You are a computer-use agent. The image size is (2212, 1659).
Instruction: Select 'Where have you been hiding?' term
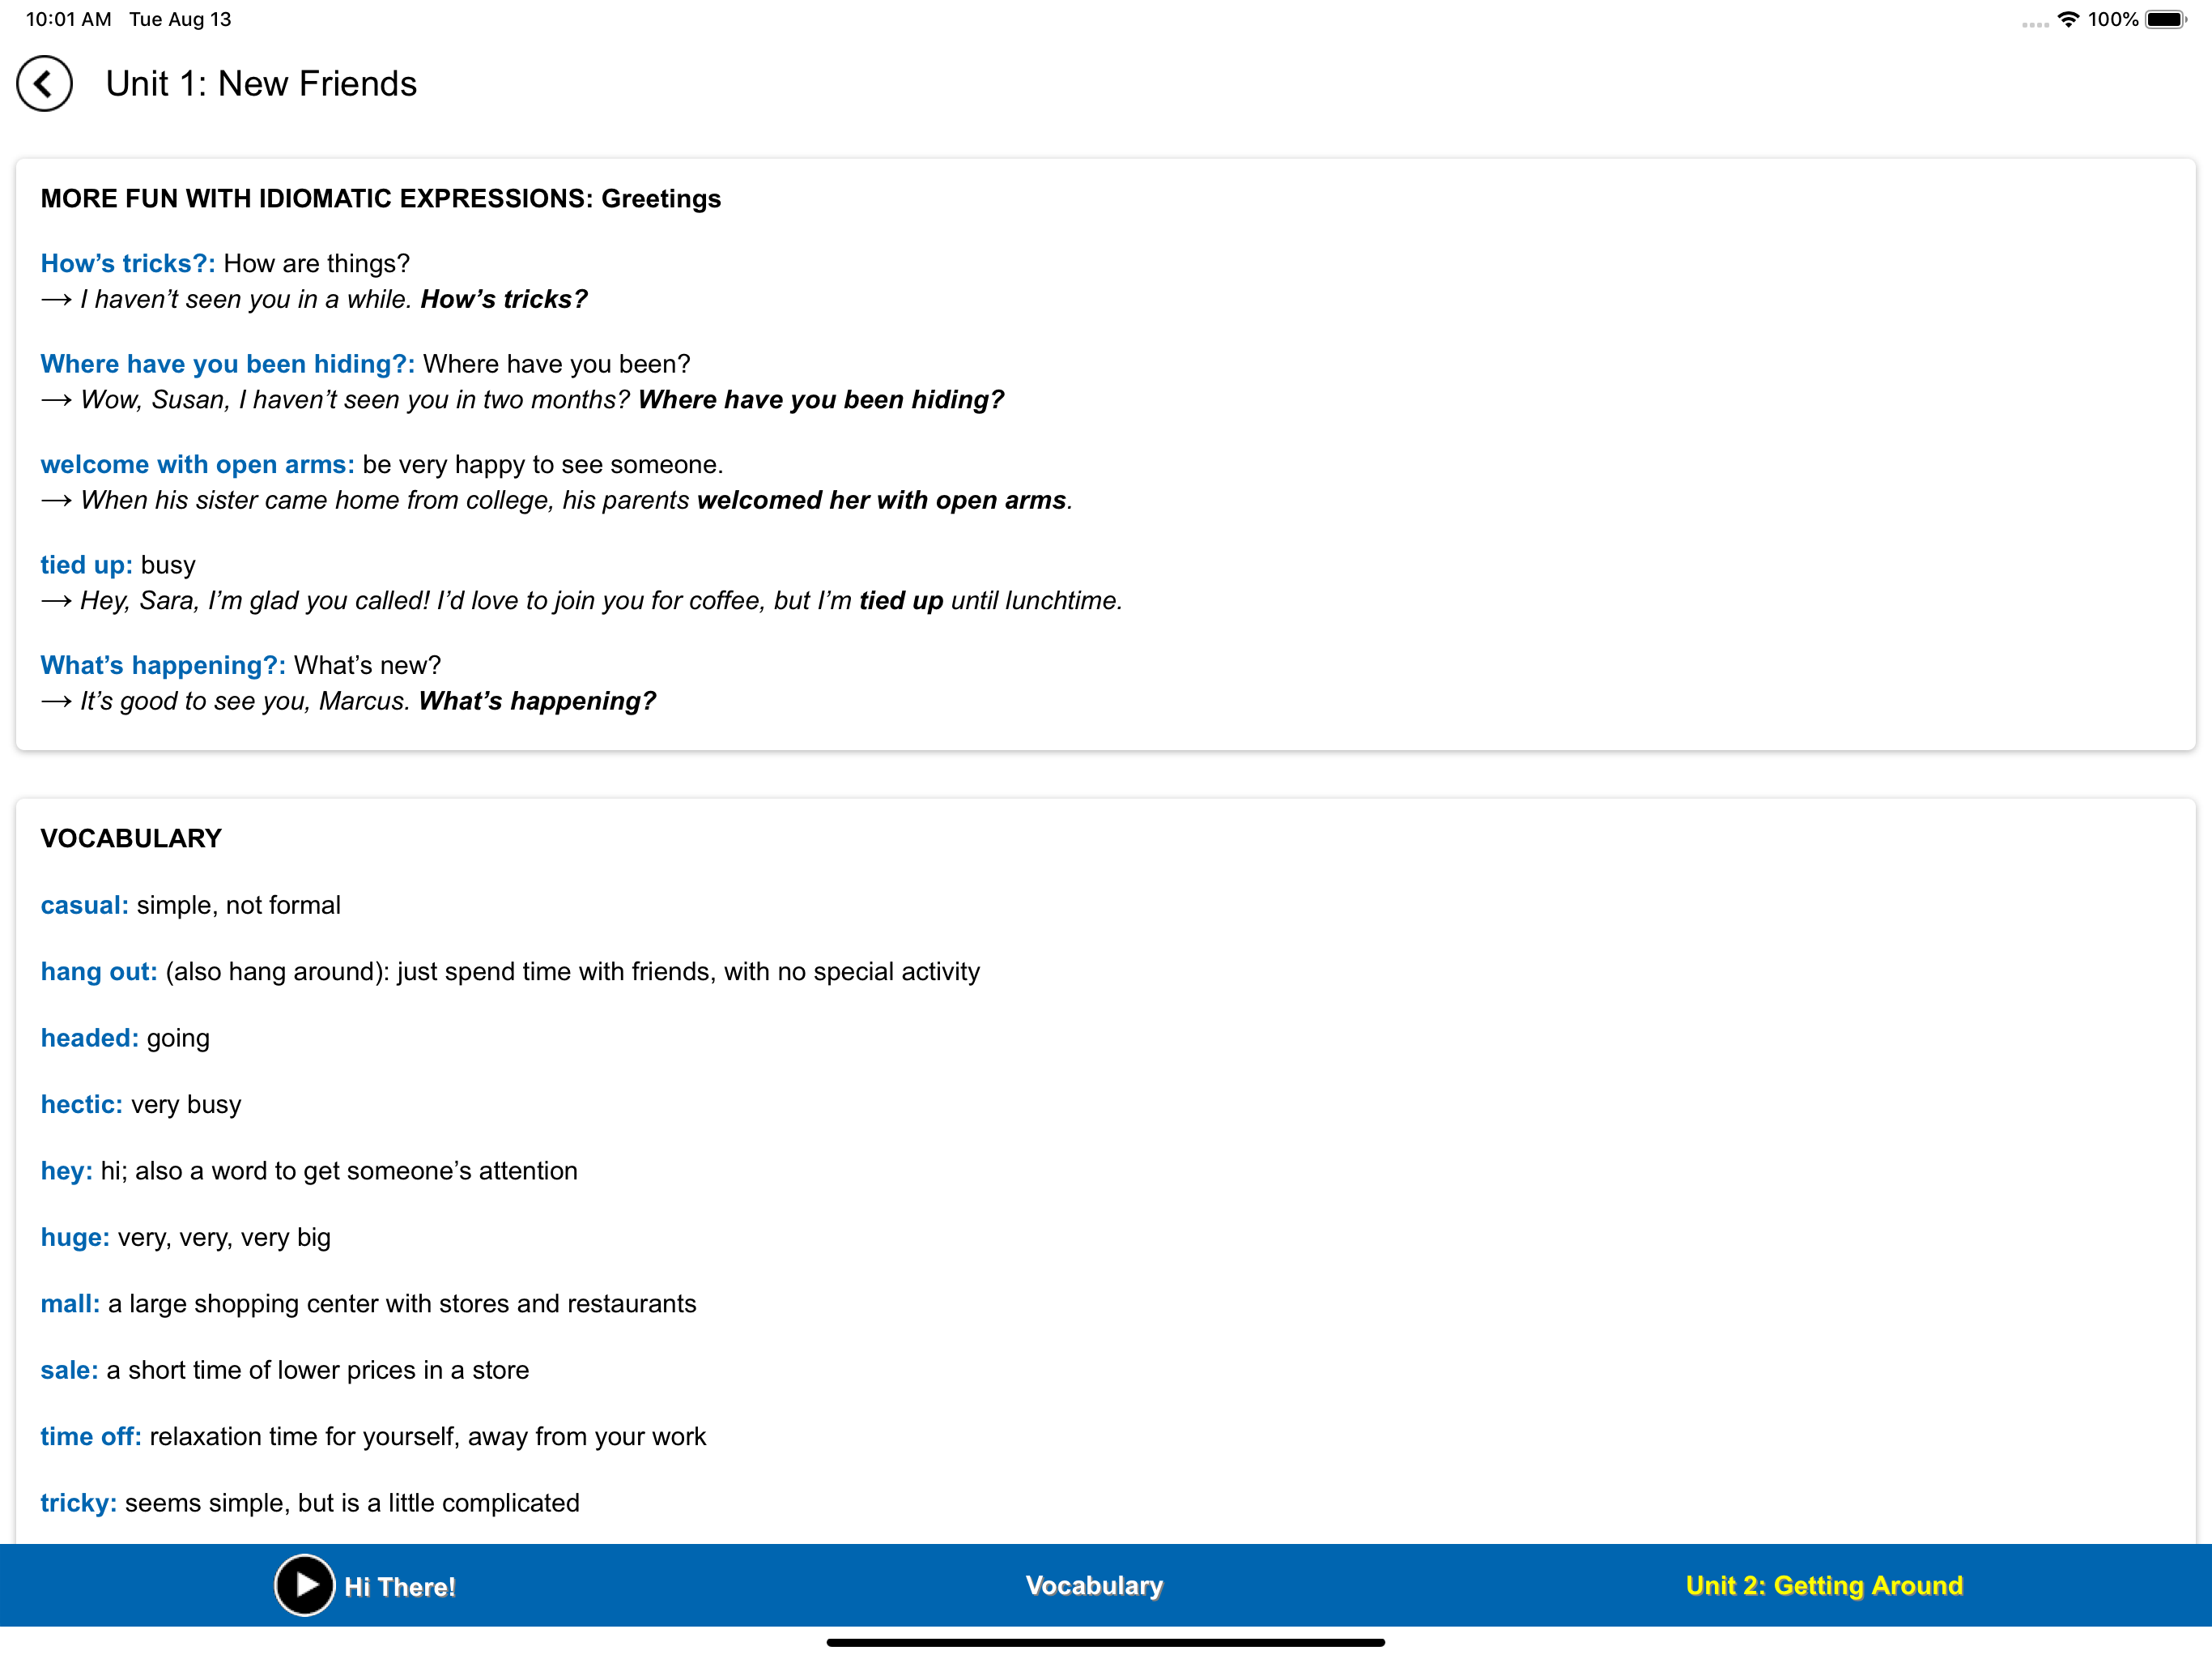tap(228, 365)
